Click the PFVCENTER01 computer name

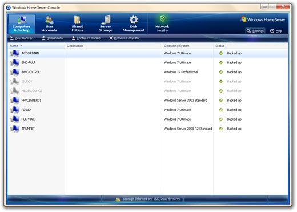tap(31, 100)
